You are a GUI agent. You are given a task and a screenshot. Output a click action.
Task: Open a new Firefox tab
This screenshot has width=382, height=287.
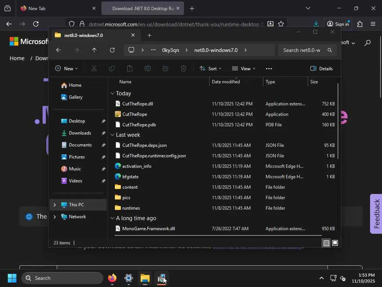192,9
